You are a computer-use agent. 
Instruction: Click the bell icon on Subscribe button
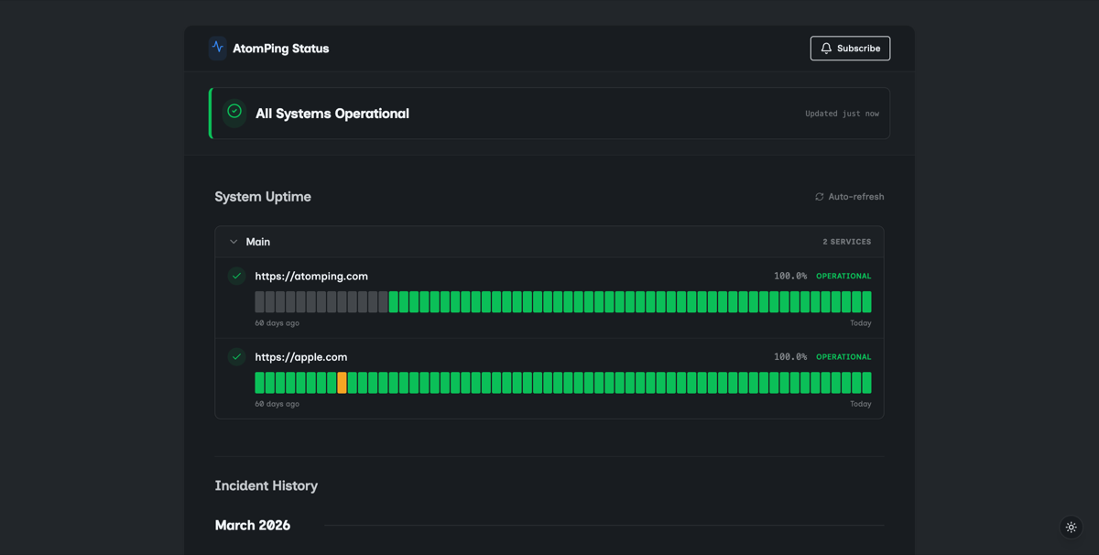(x=827, y=48)
